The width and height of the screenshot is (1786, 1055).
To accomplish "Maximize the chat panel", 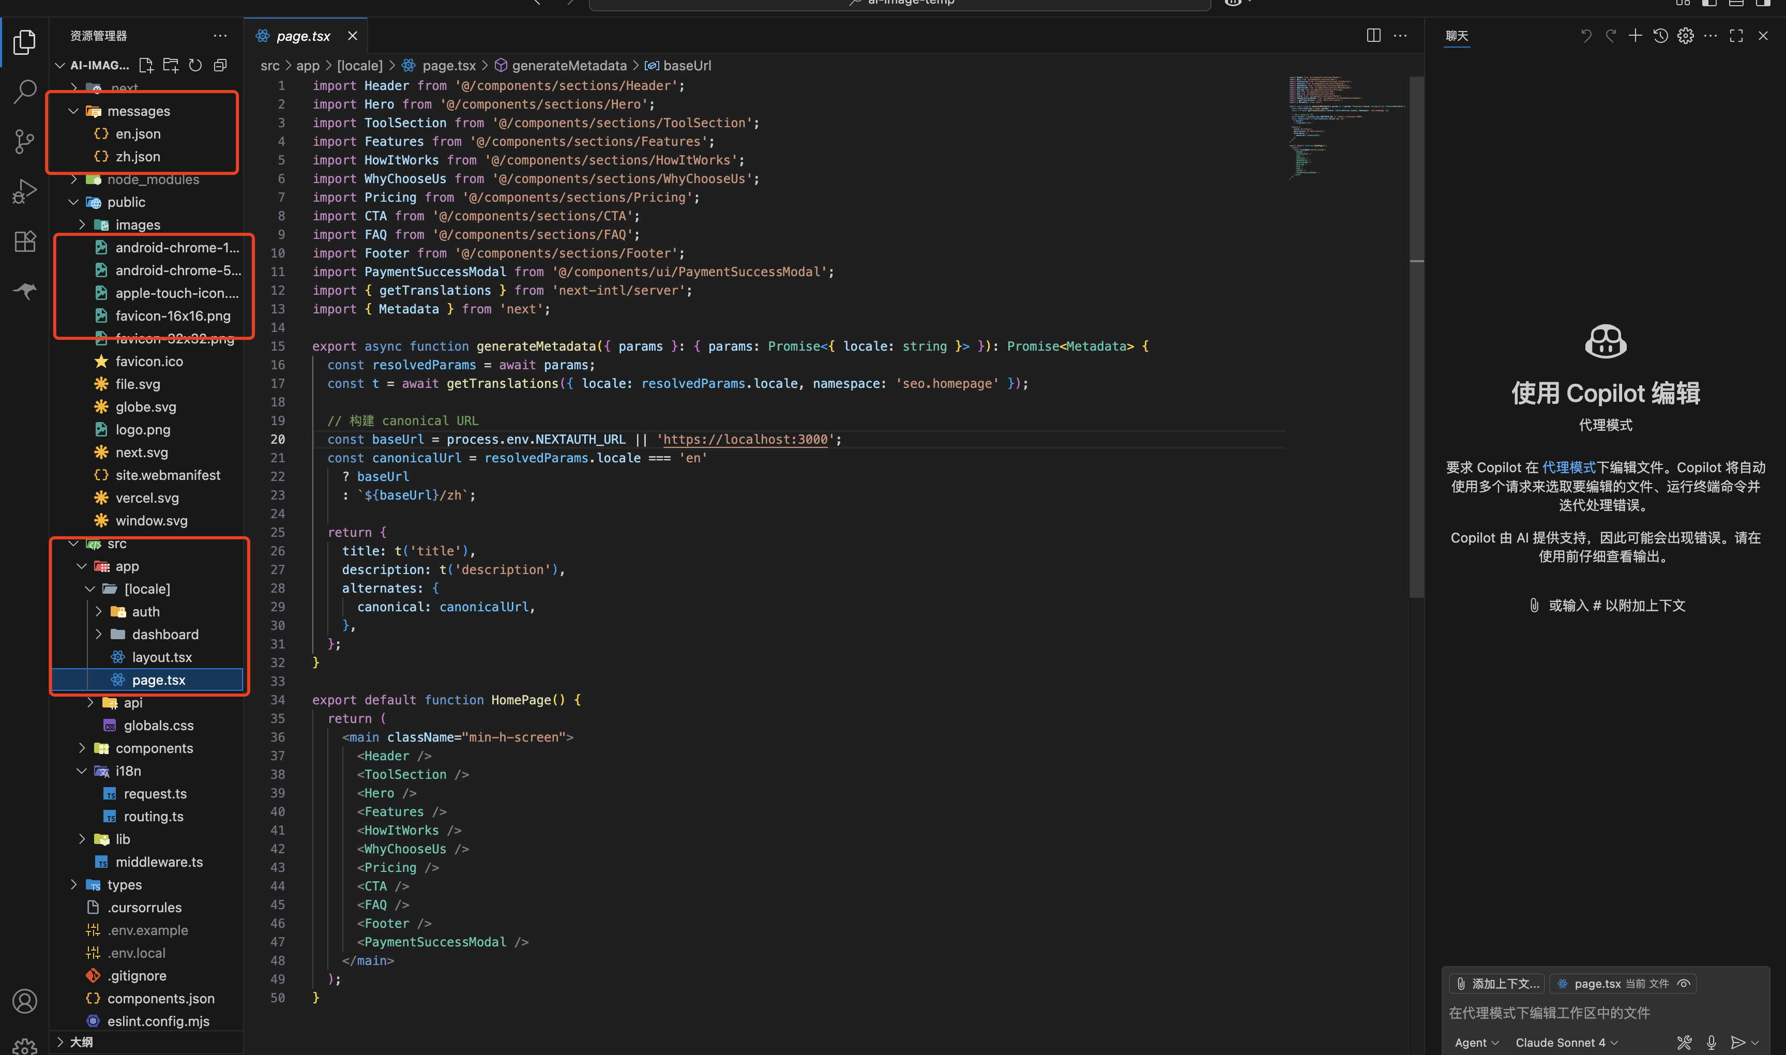I will click(x=1736, y=36).
